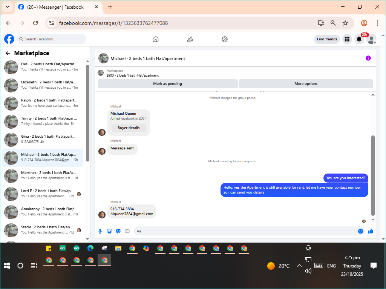Image resolution: width=386 pixels, height=289 pixels.
Task: Open Stacie conversation in the list
Action: [43, 230]
